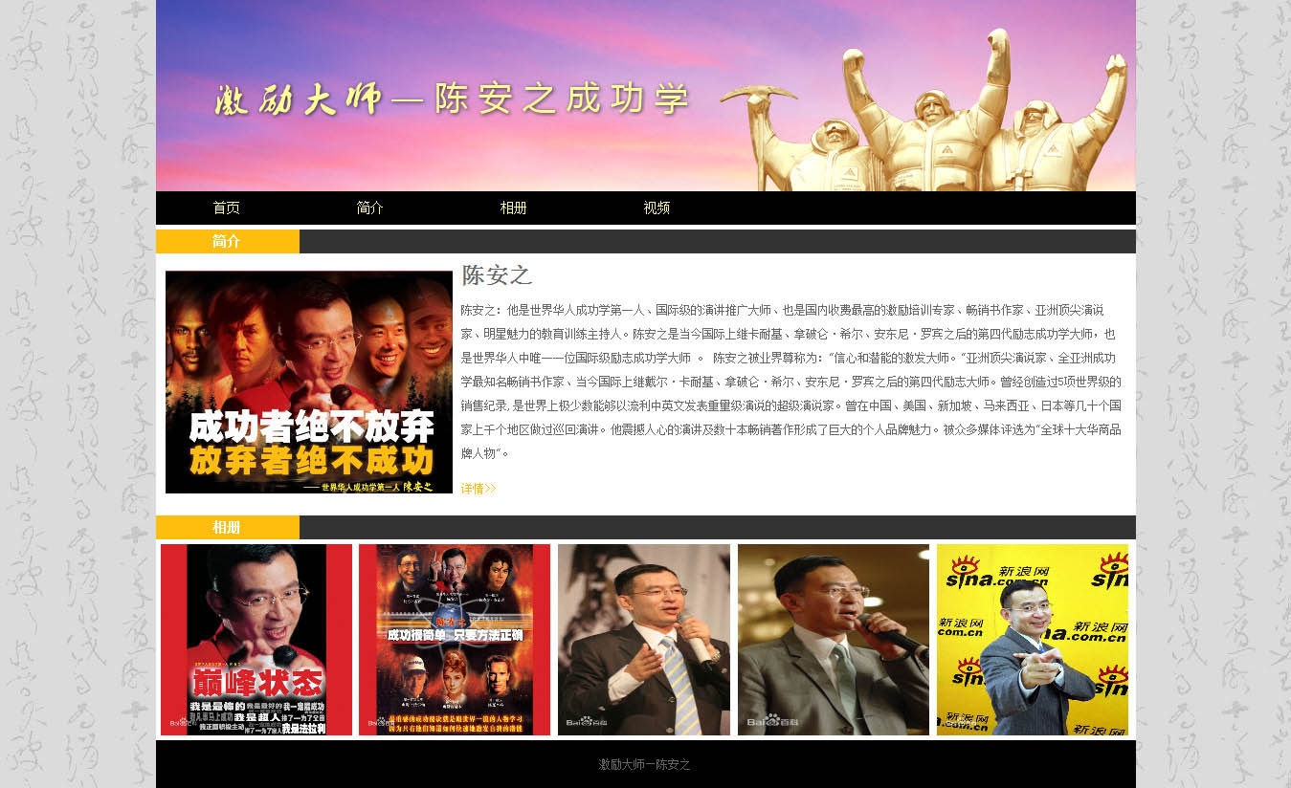The height and width of the screenshot is (788, 1291).
Task: Click the 相册 section header tab
Action: click(x=228, y=527)
